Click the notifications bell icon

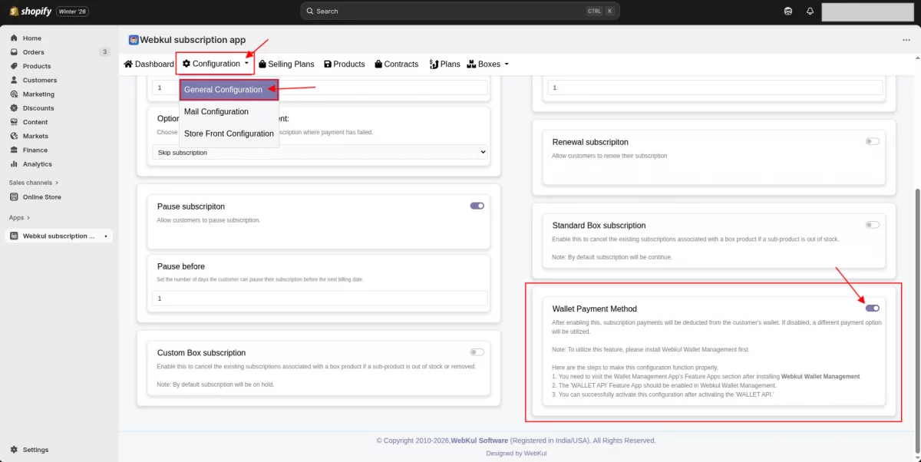pyautogui.click(x=810, y=11)
